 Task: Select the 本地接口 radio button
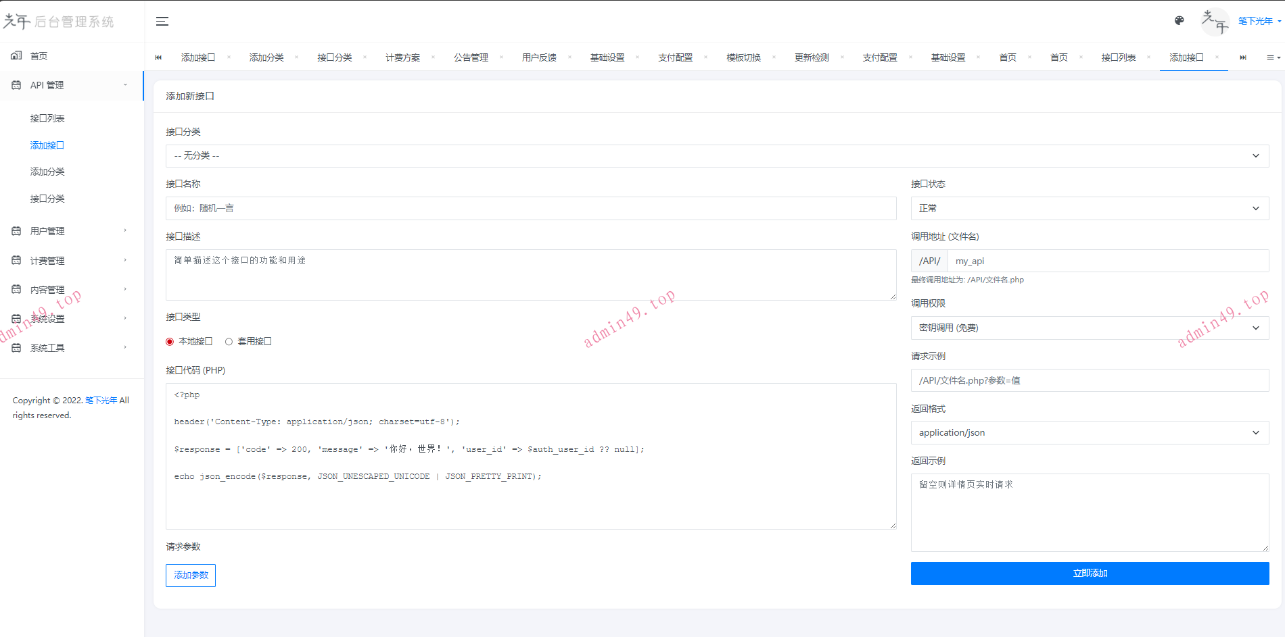click(170, 342)
